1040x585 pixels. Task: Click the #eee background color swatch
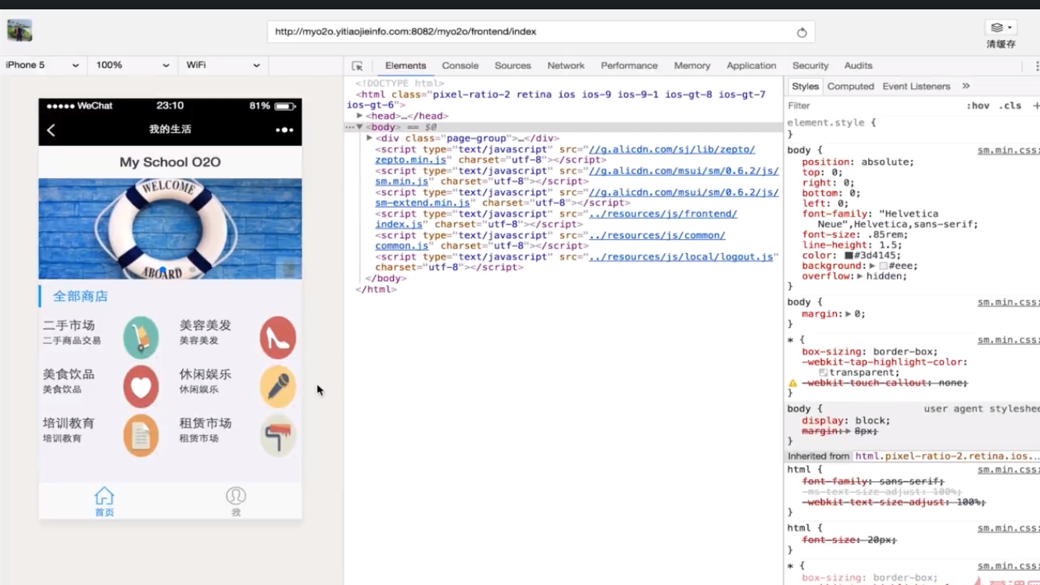pos(884,266)
